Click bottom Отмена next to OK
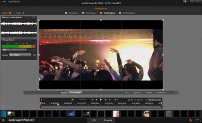This screenshot has height=123, width=202. pyautogui.click(x=108, y=120)
